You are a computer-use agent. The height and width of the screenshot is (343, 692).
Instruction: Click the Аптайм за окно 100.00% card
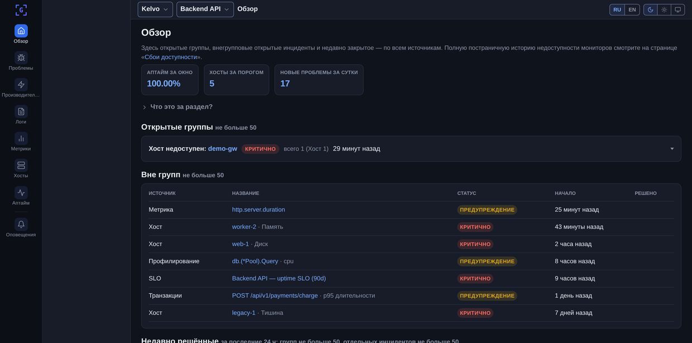[170, 80]
